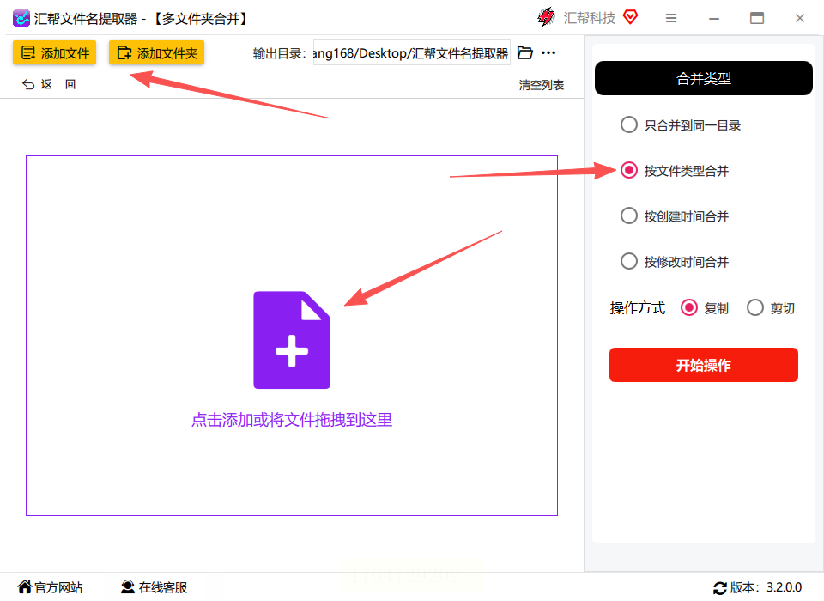Select 按文件类型合并 radio option

click(675, 171)
